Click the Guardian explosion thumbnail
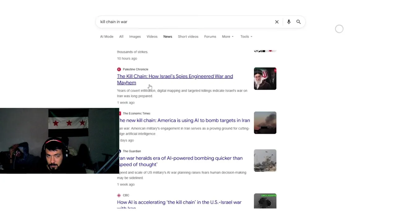 (265, 161)
